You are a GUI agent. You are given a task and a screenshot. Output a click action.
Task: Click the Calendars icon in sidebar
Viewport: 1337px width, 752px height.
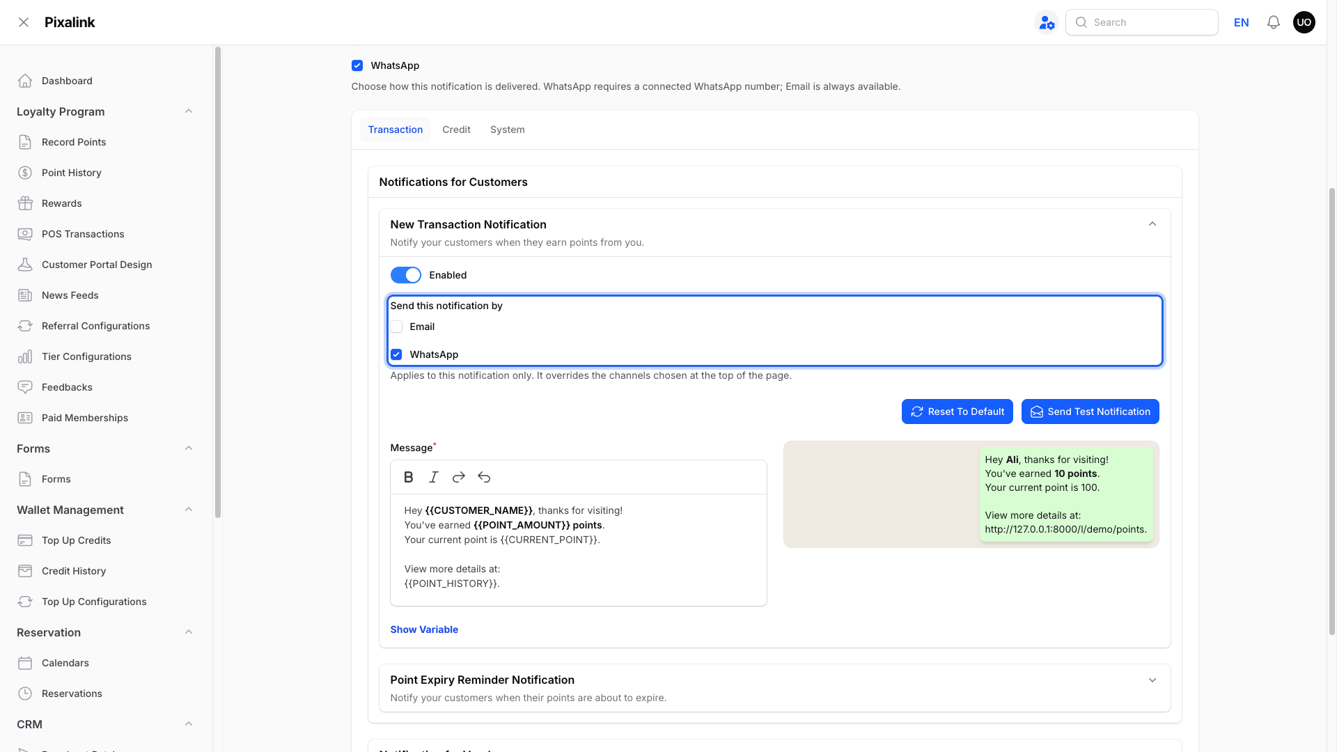click(25, 663)
